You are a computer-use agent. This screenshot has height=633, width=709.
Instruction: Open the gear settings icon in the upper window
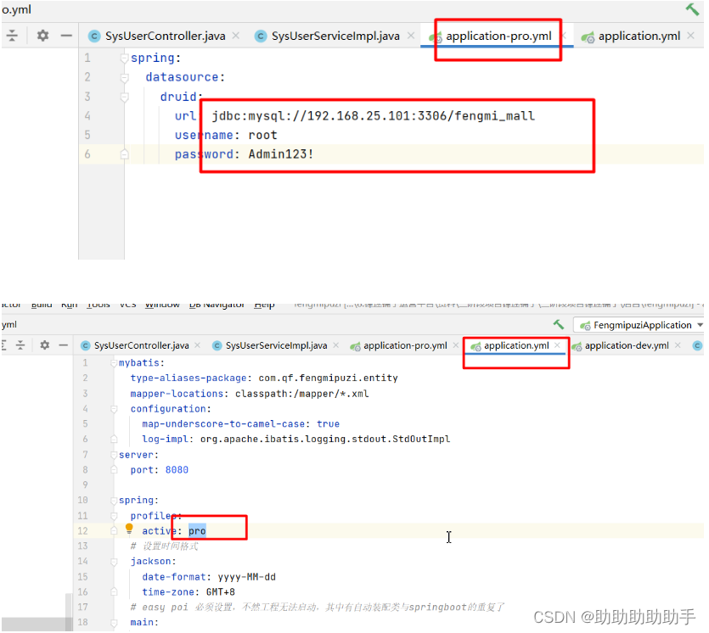pos(42,36)
